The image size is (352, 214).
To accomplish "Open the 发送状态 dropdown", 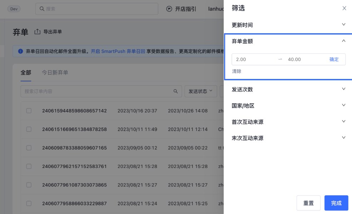I will [200, 91].
